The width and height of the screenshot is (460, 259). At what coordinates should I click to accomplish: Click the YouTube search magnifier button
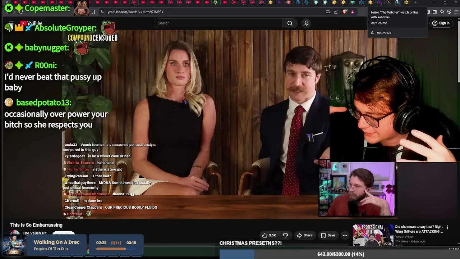[x=290, y=23]
